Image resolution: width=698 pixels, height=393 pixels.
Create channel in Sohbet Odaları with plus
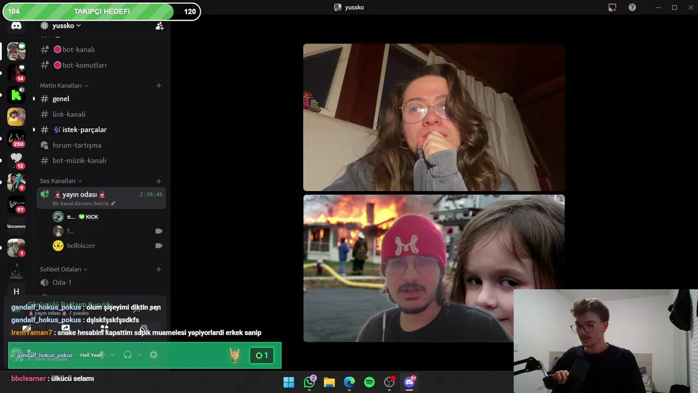(159, 270)
